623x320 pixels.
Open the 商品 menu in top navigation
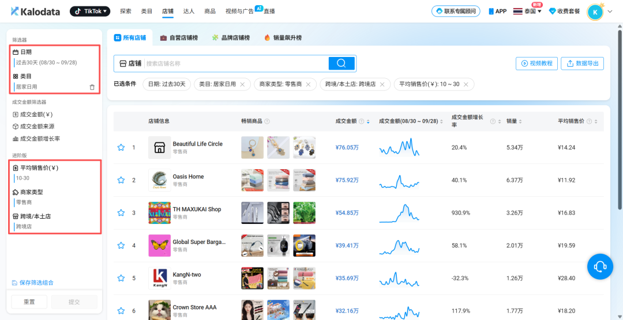(x=210, y=11)
